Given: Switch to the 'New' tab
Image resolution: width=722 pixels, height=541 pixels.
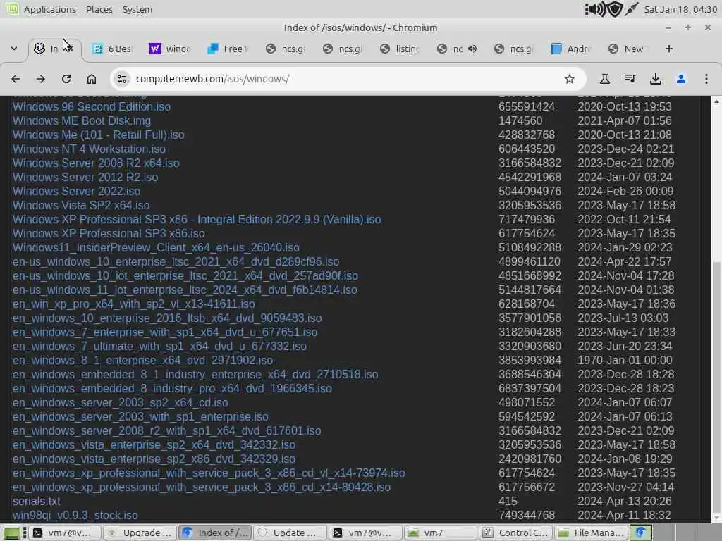Looking at the screenshot, I should [x=627, y=49].
